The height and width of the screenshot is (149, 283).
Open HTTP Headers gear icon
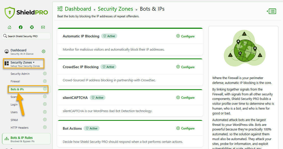(45, 127)
